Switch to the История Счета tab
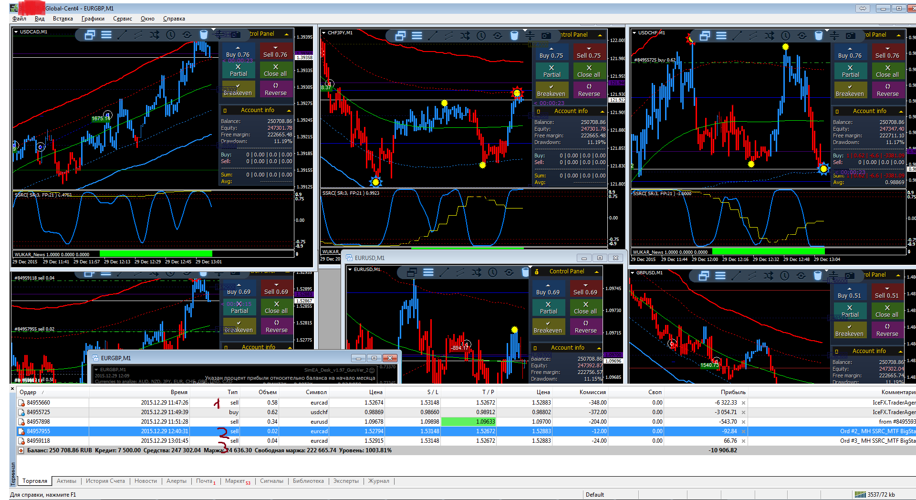This screenshot has width=916, height=500. click(105, 481)
